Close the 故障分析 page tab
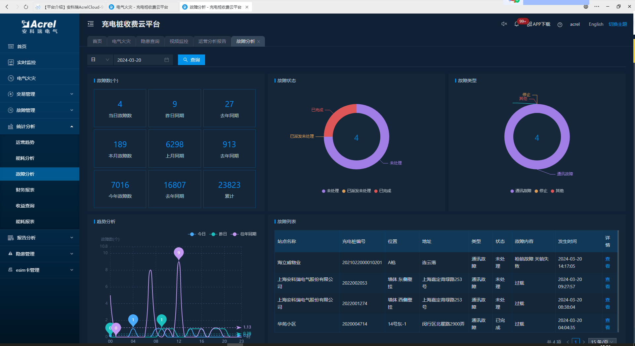635x346 pixels. (x=259, y=42)
